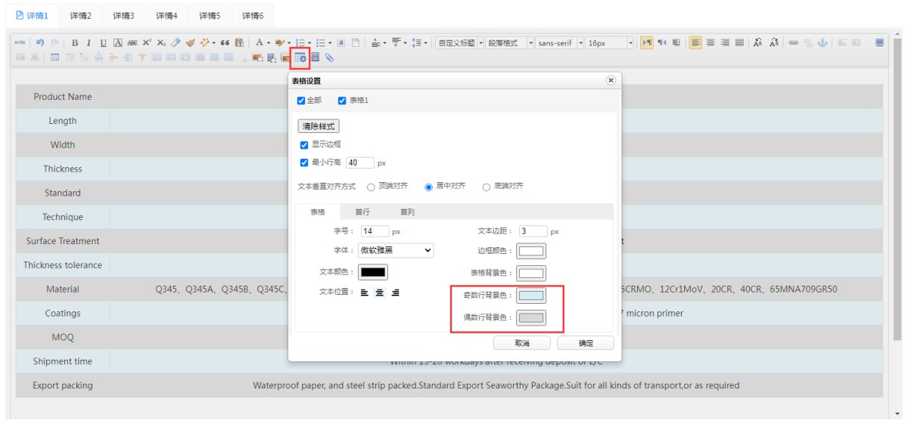Align text left in editor toolbar

696,43
